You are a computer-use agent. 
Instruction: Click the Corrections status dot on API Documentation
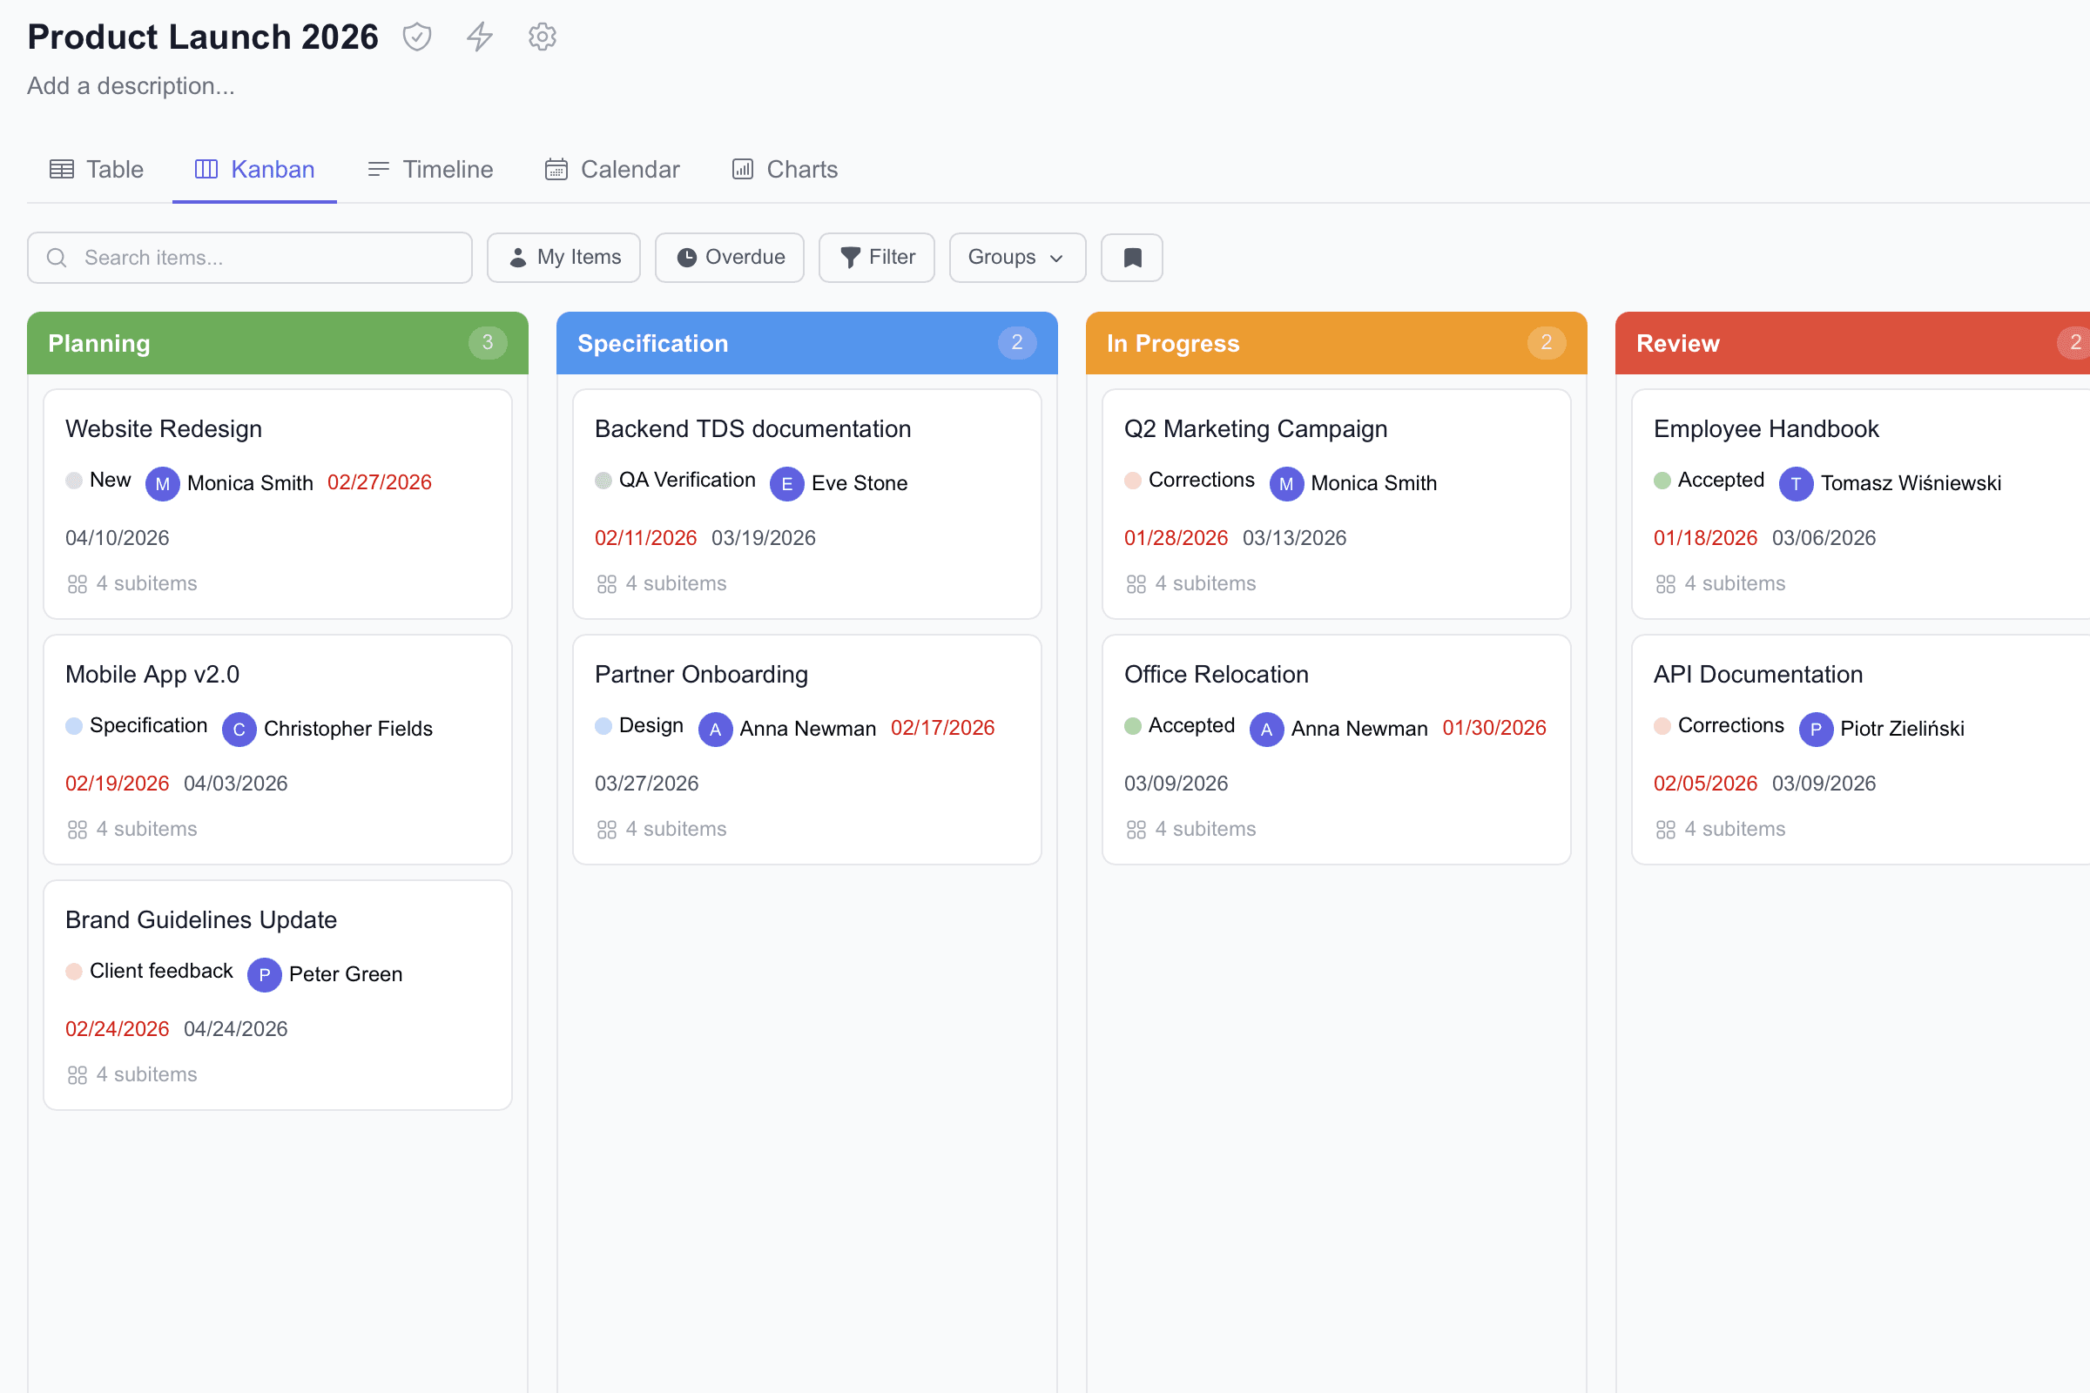[1662, 726]
